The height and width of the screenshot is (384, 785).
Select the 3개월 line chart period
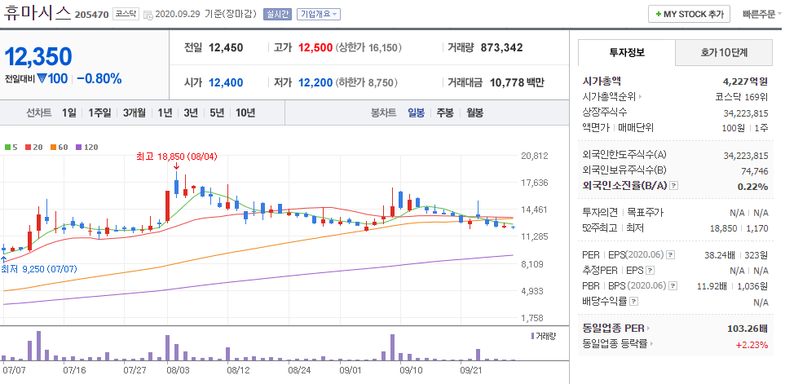coord(135,113)
